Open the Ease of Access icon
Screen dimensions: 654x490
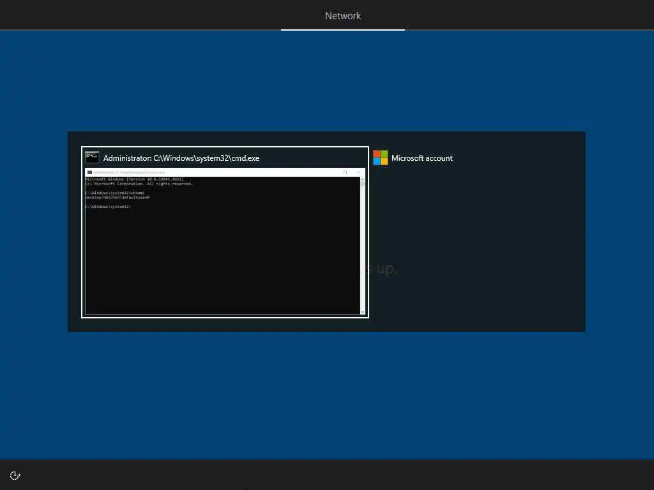15,475
